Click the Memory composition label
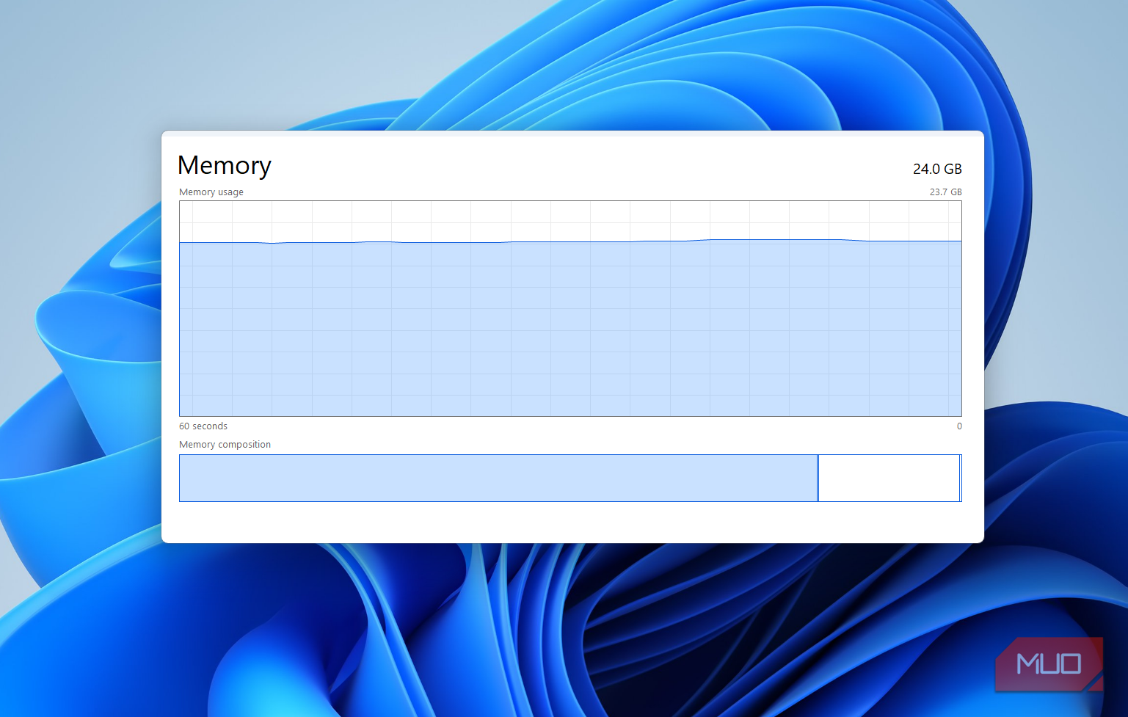1128x717 pixels. pos(225,445)
